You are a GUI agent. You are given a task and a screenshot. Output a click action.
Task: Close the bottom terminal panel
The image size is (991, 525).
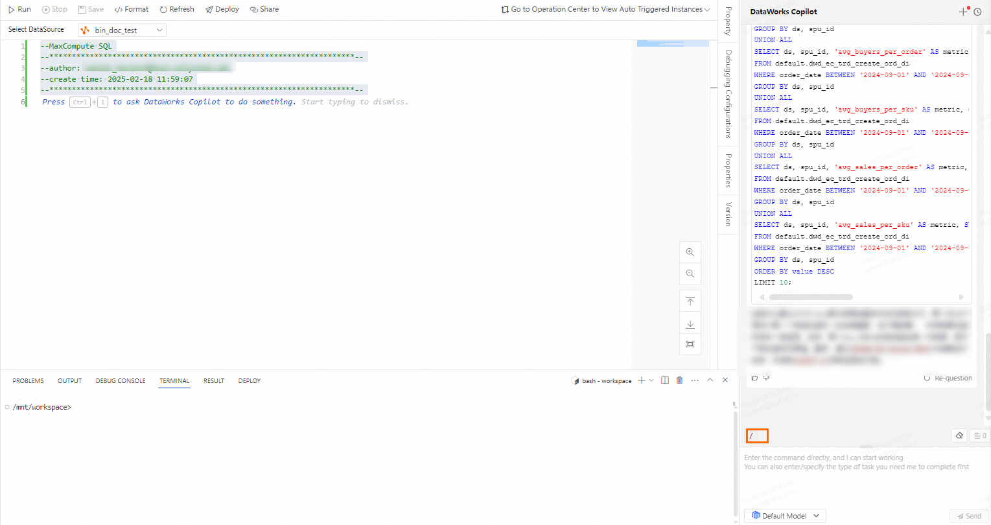coord(725,380)
